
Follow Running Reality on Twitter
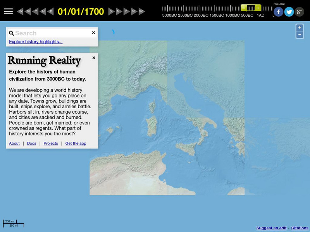click(289, 12)
